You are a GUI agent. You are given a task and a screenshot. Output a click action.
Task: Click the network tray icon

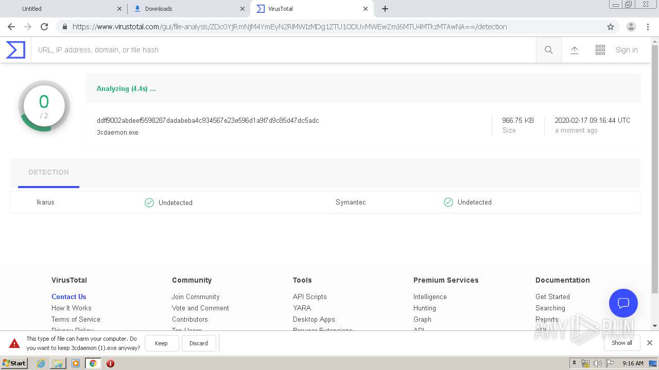pos(585,363)
